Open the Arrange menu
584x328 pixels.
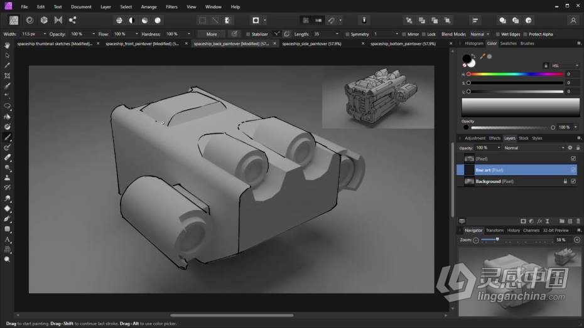[x=149, y=7]
